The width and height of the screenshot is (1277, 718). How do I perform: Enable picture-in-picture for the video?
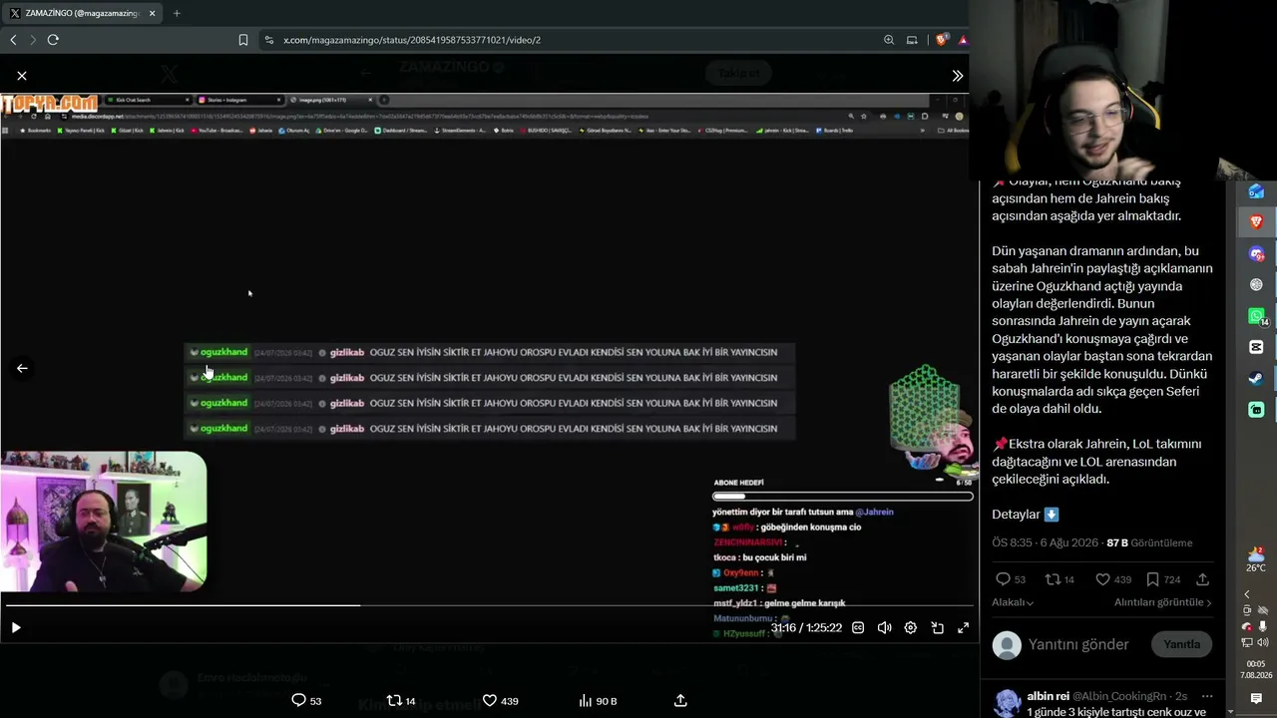coord(937,627)
